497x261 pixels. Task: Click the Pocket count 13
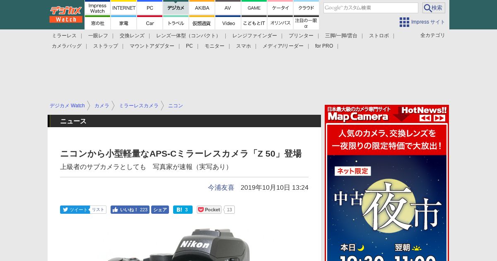click(229, 210)
